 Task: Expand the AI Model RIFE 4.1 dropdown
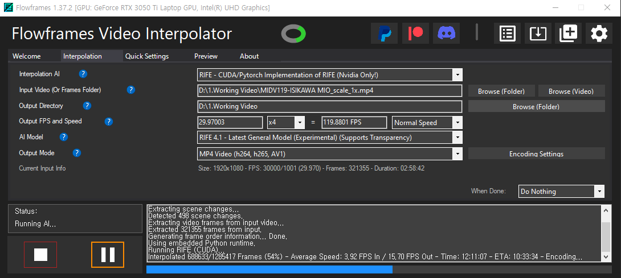pos(457,138)
